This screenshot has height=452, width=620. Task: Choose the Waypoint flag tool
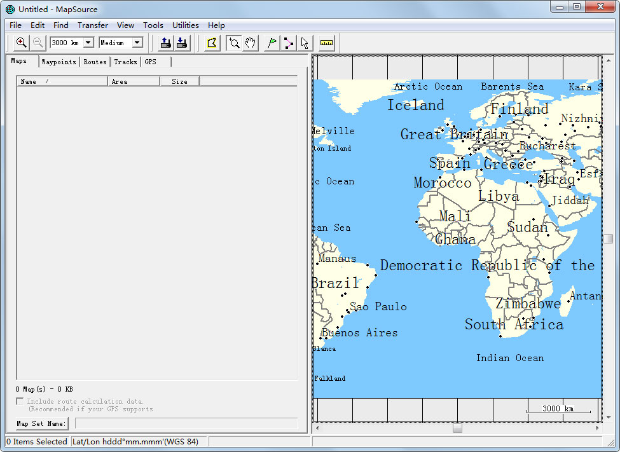272,43
